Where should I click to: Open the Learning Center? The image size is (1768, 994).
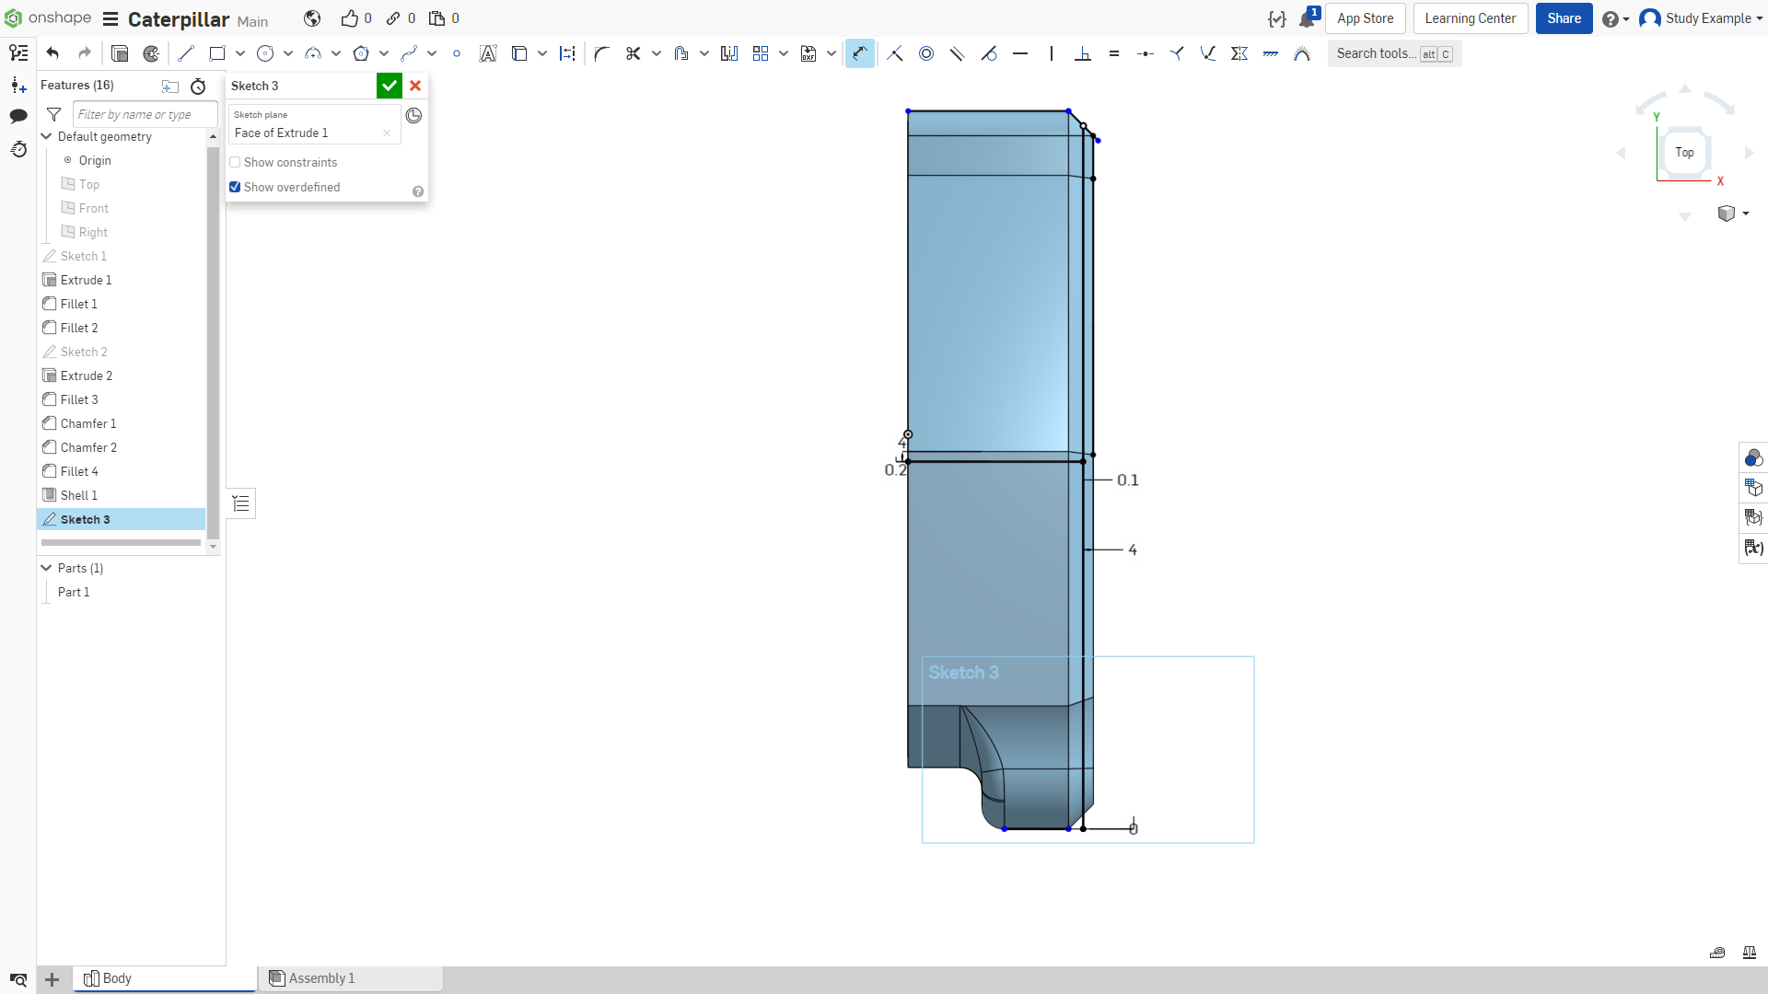pyautogui.click(x=1471, y=18)
